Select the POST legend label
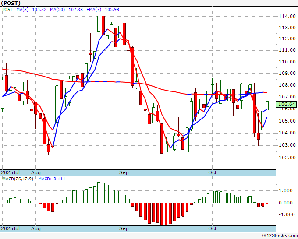Viewport: 298px width, 239px height. 7,10
